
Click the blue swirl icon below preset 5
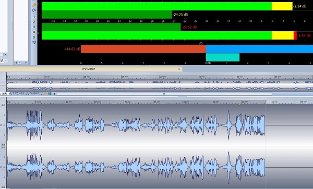34,42
